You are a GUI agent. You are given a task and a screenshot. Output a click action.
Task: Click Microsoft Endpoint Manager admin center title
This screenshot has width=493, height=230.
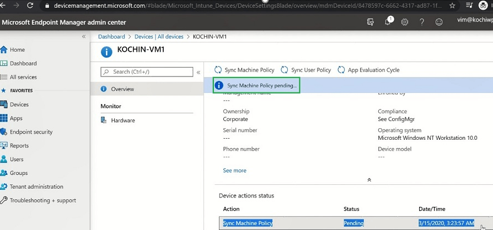pos(64,22)
